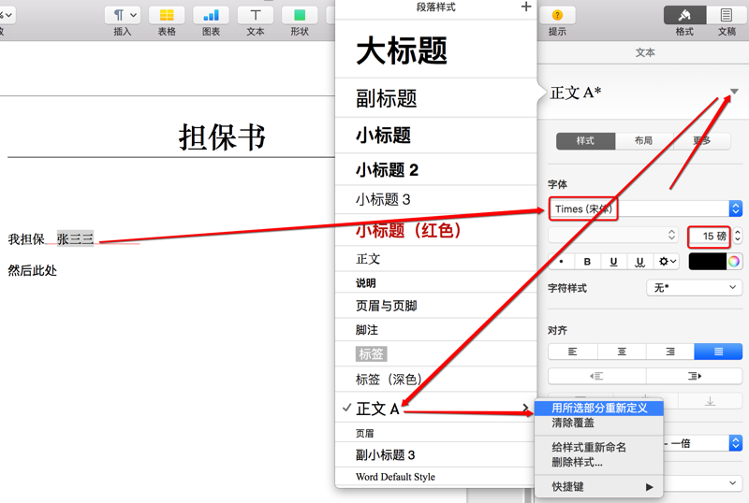Open the font typeface style dropdown
749x503 pixels.
click(x=613, y=235)
